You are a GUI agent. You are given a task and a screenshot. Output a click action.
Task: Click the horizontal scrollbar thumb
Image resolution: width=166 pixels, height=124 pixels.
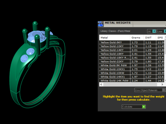click(130, 84)
